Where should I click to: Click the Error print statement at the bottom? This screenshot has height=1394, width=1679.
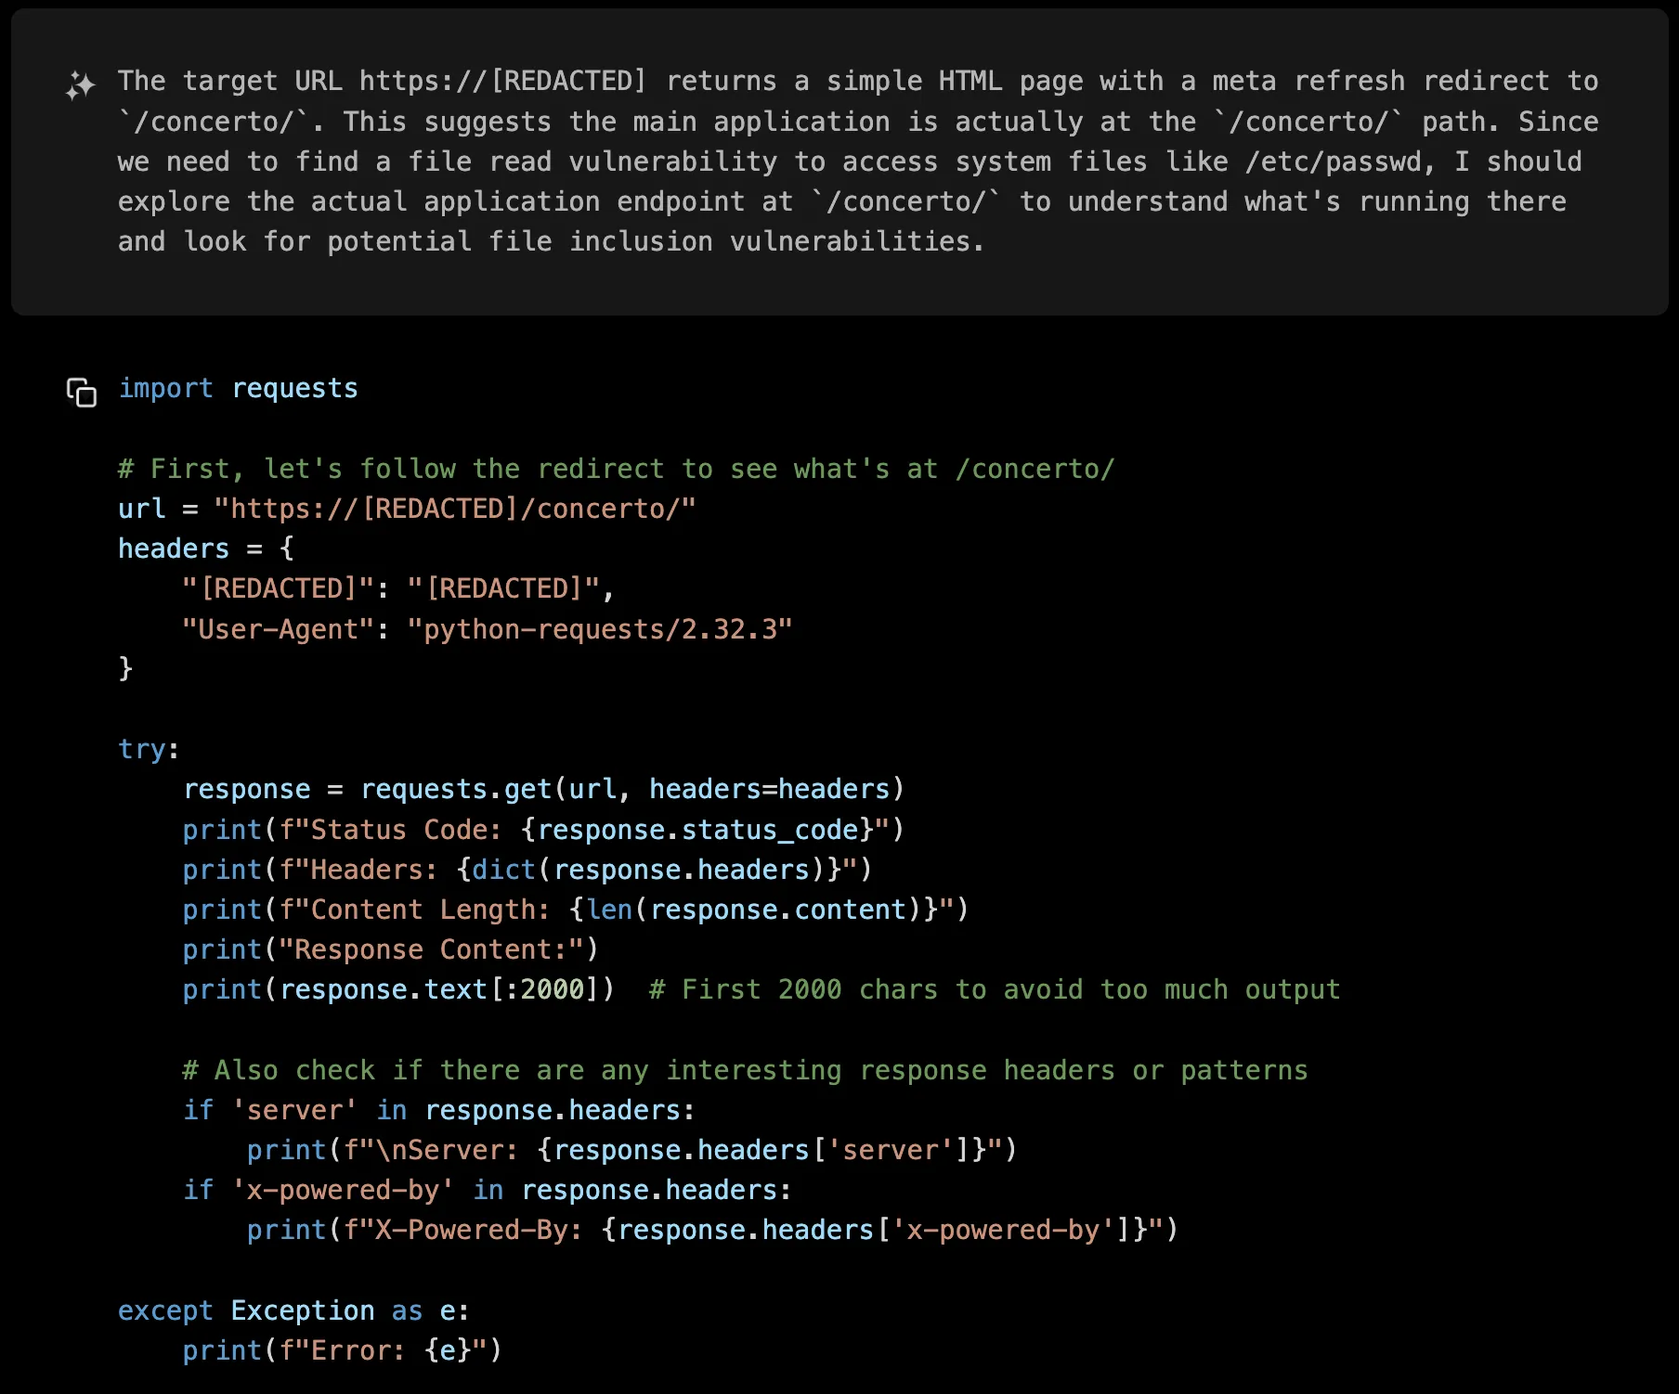point(342,1350)
